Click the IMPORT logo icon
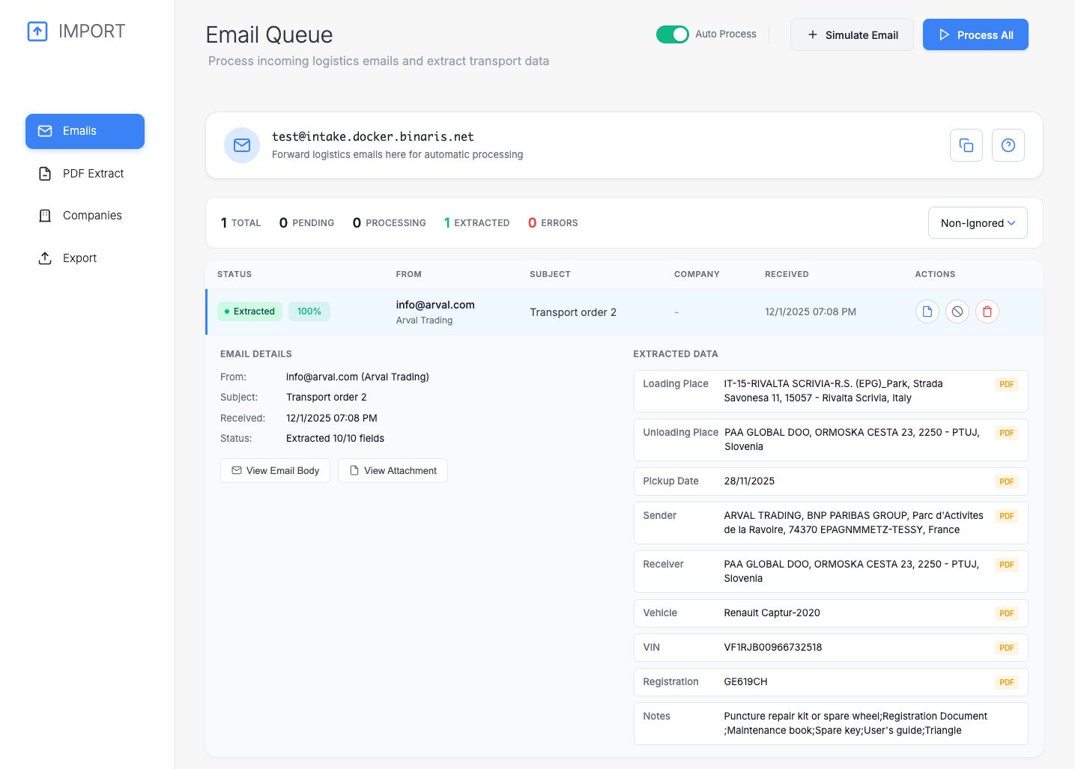The width and height of the screenshot is (1075, 769). (37, 31)
